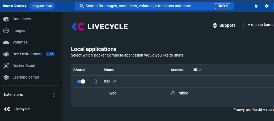Image resolution: width=274 pixels, height=121 pixels.
Task: Click the Shared column header
Action: 79,70
